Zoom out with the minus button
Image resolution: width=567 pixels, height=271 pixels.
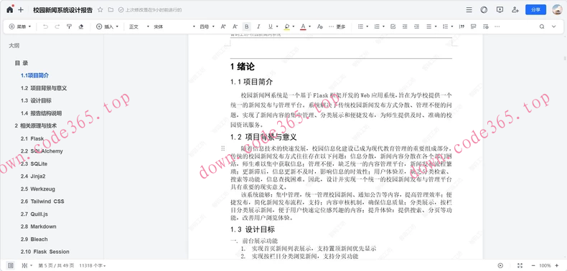pyautogui.click(x=533, y=265)
